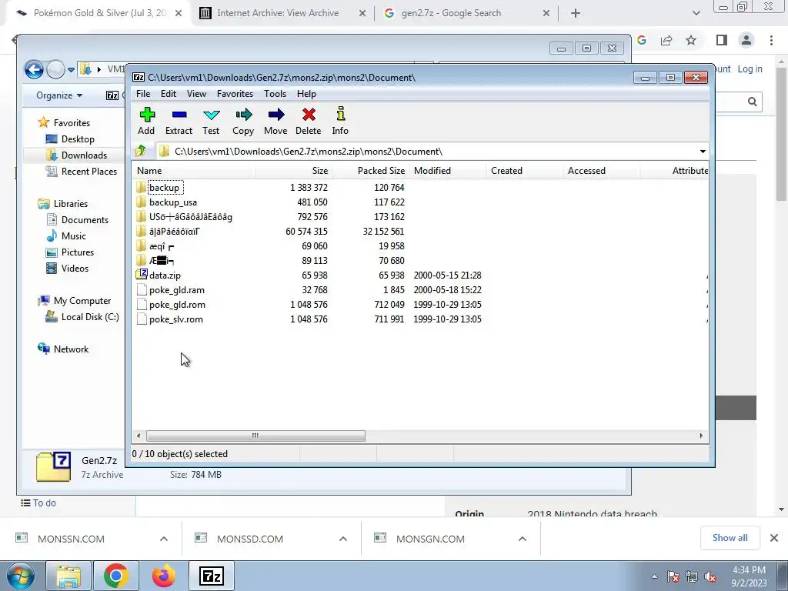Open the Explorer recent locations dropdown arrow
This screenshot has height=591, width=788.
pos(71,70)
